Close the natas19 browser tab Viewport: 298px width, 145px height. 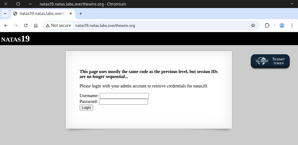point(70,14)
